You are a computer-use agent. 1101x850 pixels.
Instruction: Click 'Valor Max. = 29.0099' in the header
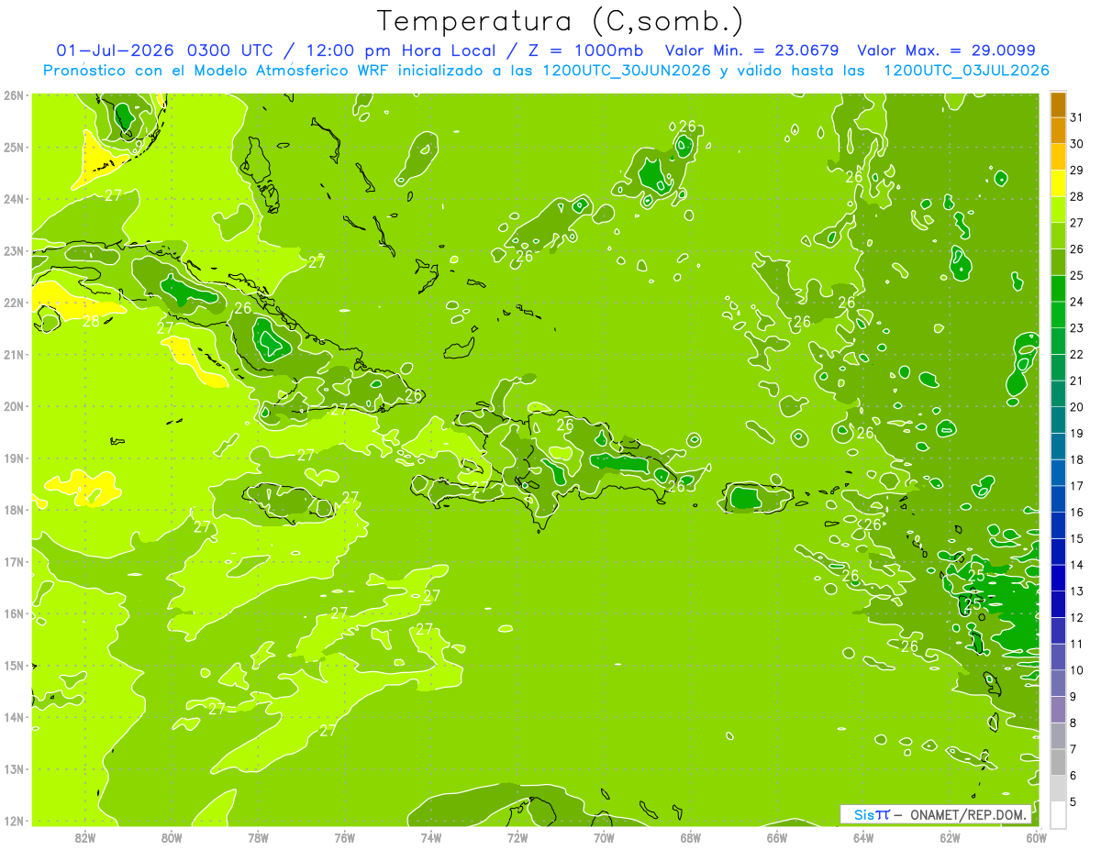[947, 50]
